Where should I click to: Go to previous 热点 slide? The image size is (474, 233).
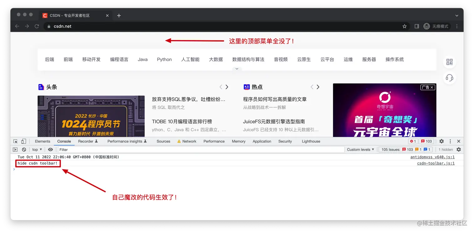(x=312, y=87)
